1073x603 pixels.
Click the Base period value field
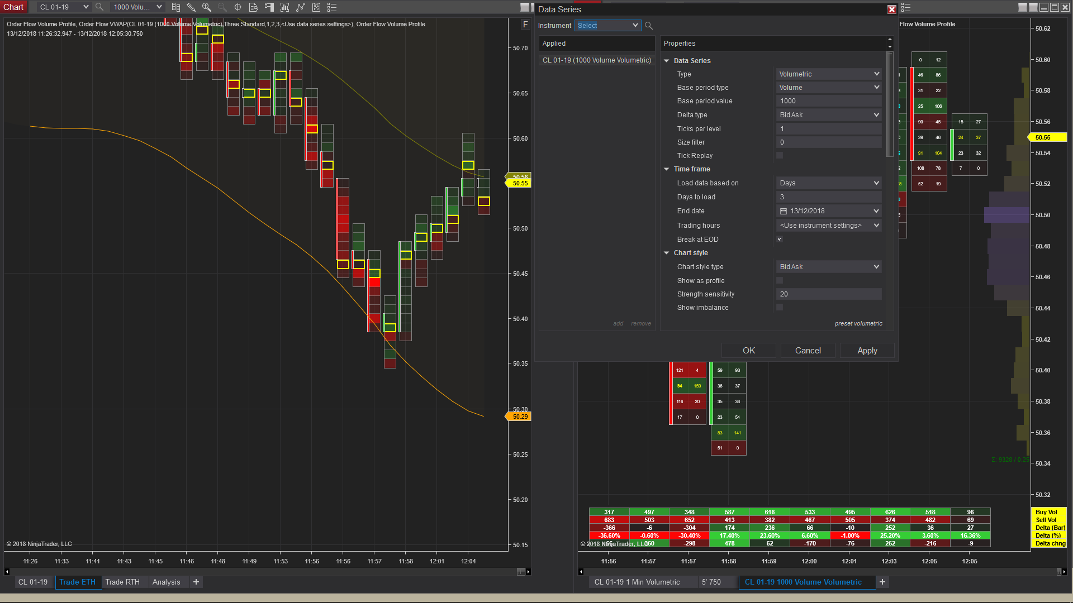(829, 101)
